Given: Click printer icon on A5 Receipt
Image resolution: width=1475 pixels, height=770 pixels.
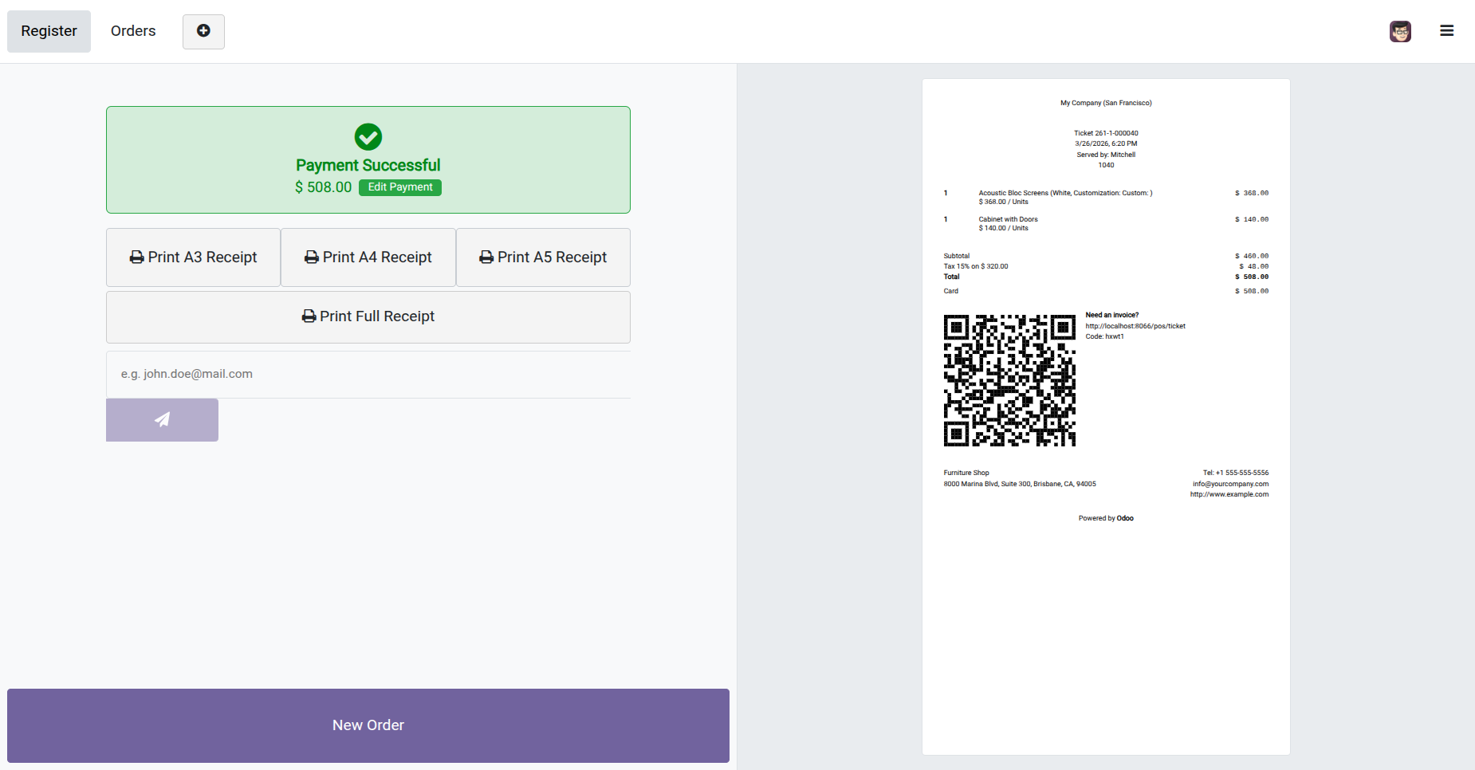Looking at the screenshot, I should [x=486, y=257].
